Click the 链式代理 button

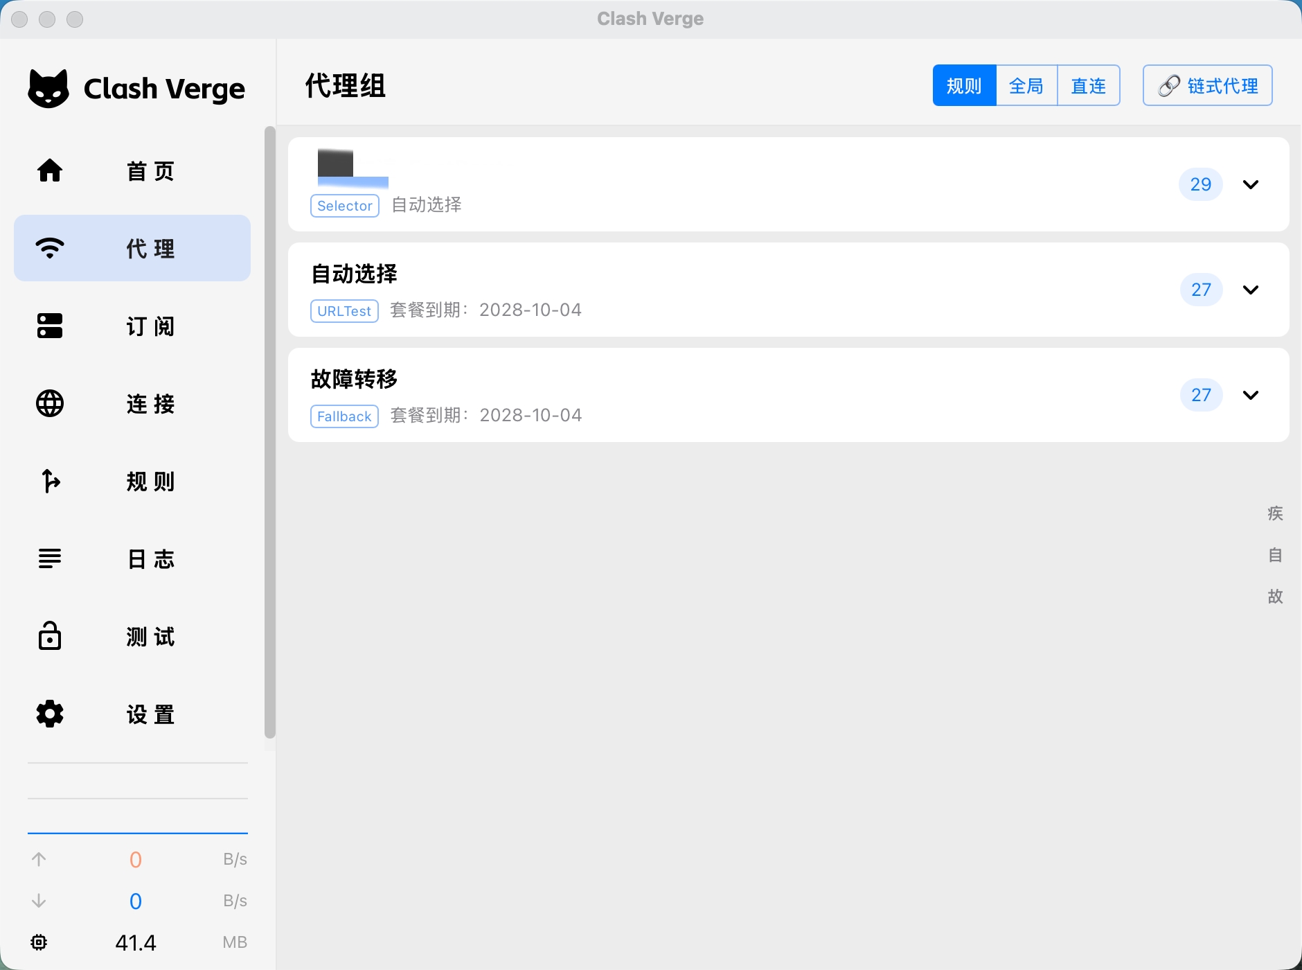[1207, 86]
